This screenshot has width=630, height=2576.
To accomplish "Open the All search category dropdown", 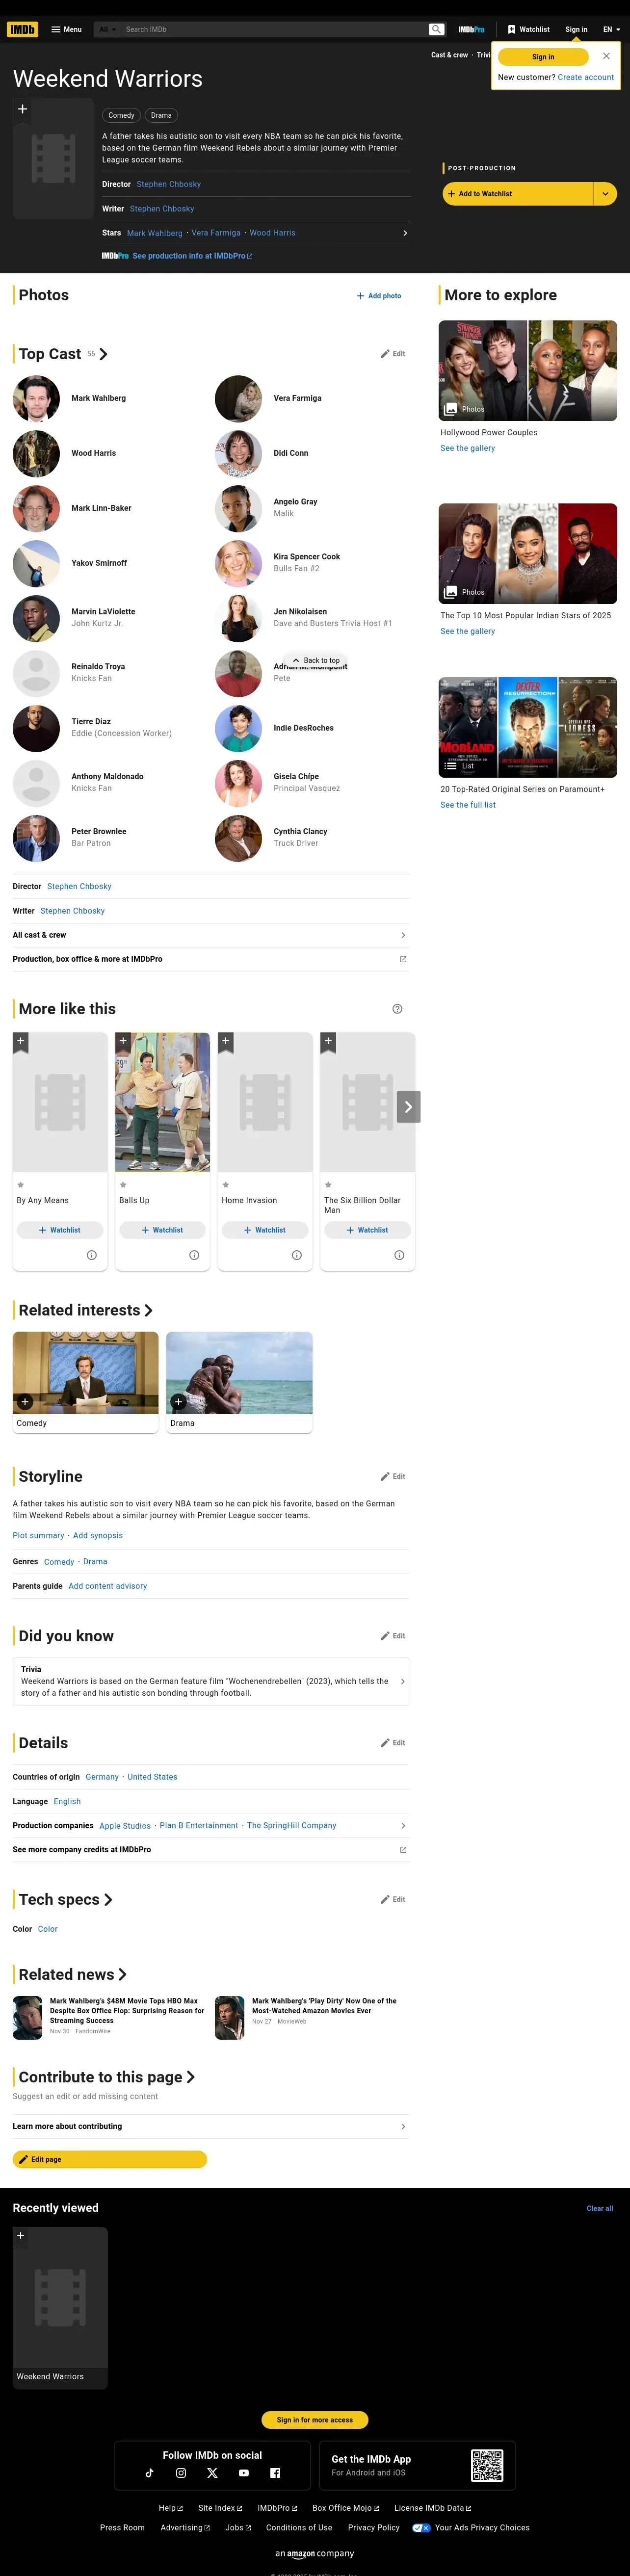I will tap(107, 29).
